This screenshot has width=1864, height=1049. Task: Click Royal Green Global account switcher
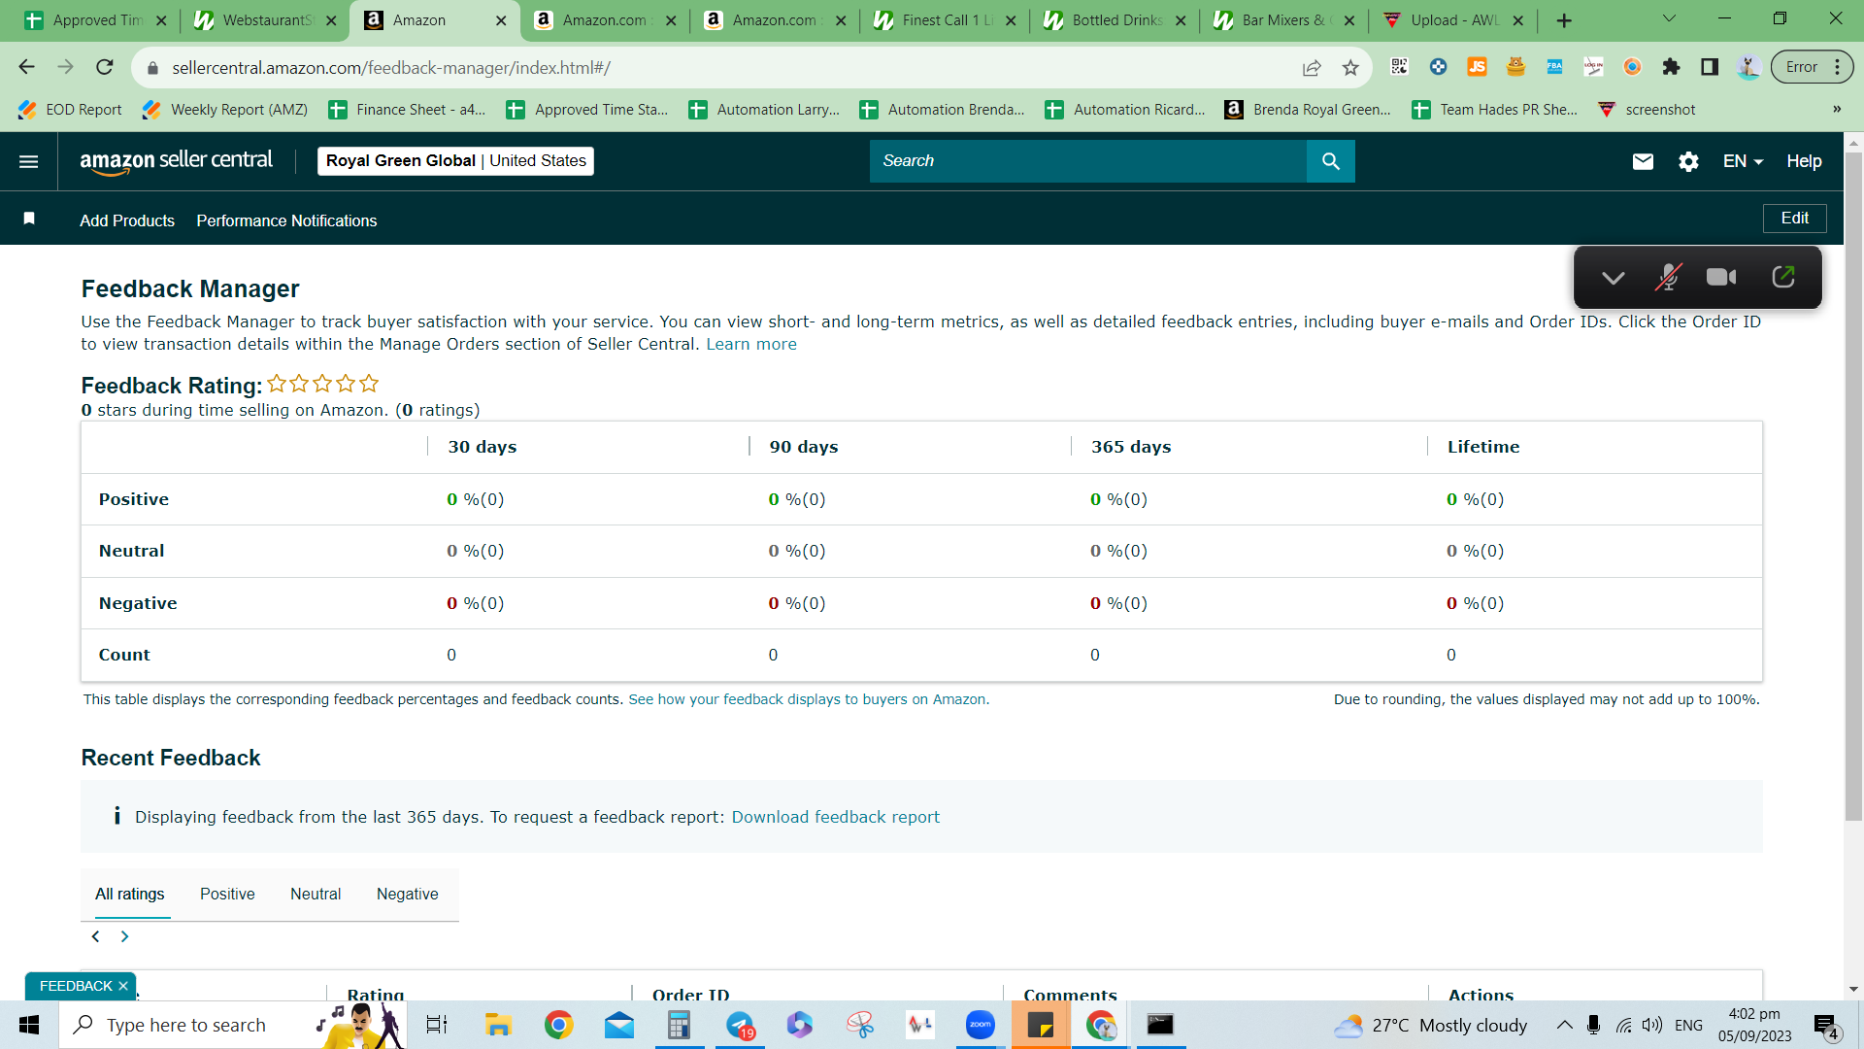[x=455, y=161]
